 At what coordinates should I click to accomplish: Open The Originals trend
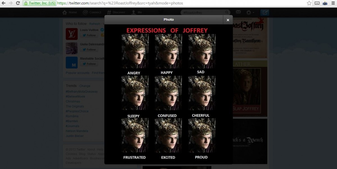click(75, 107)
